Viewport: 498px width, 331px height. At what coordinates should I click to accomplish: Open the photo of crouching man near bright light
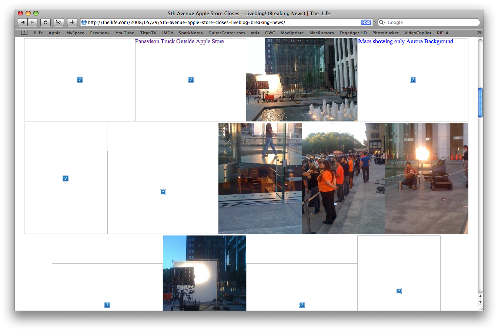pyautogui.click(x=427, y=178)
